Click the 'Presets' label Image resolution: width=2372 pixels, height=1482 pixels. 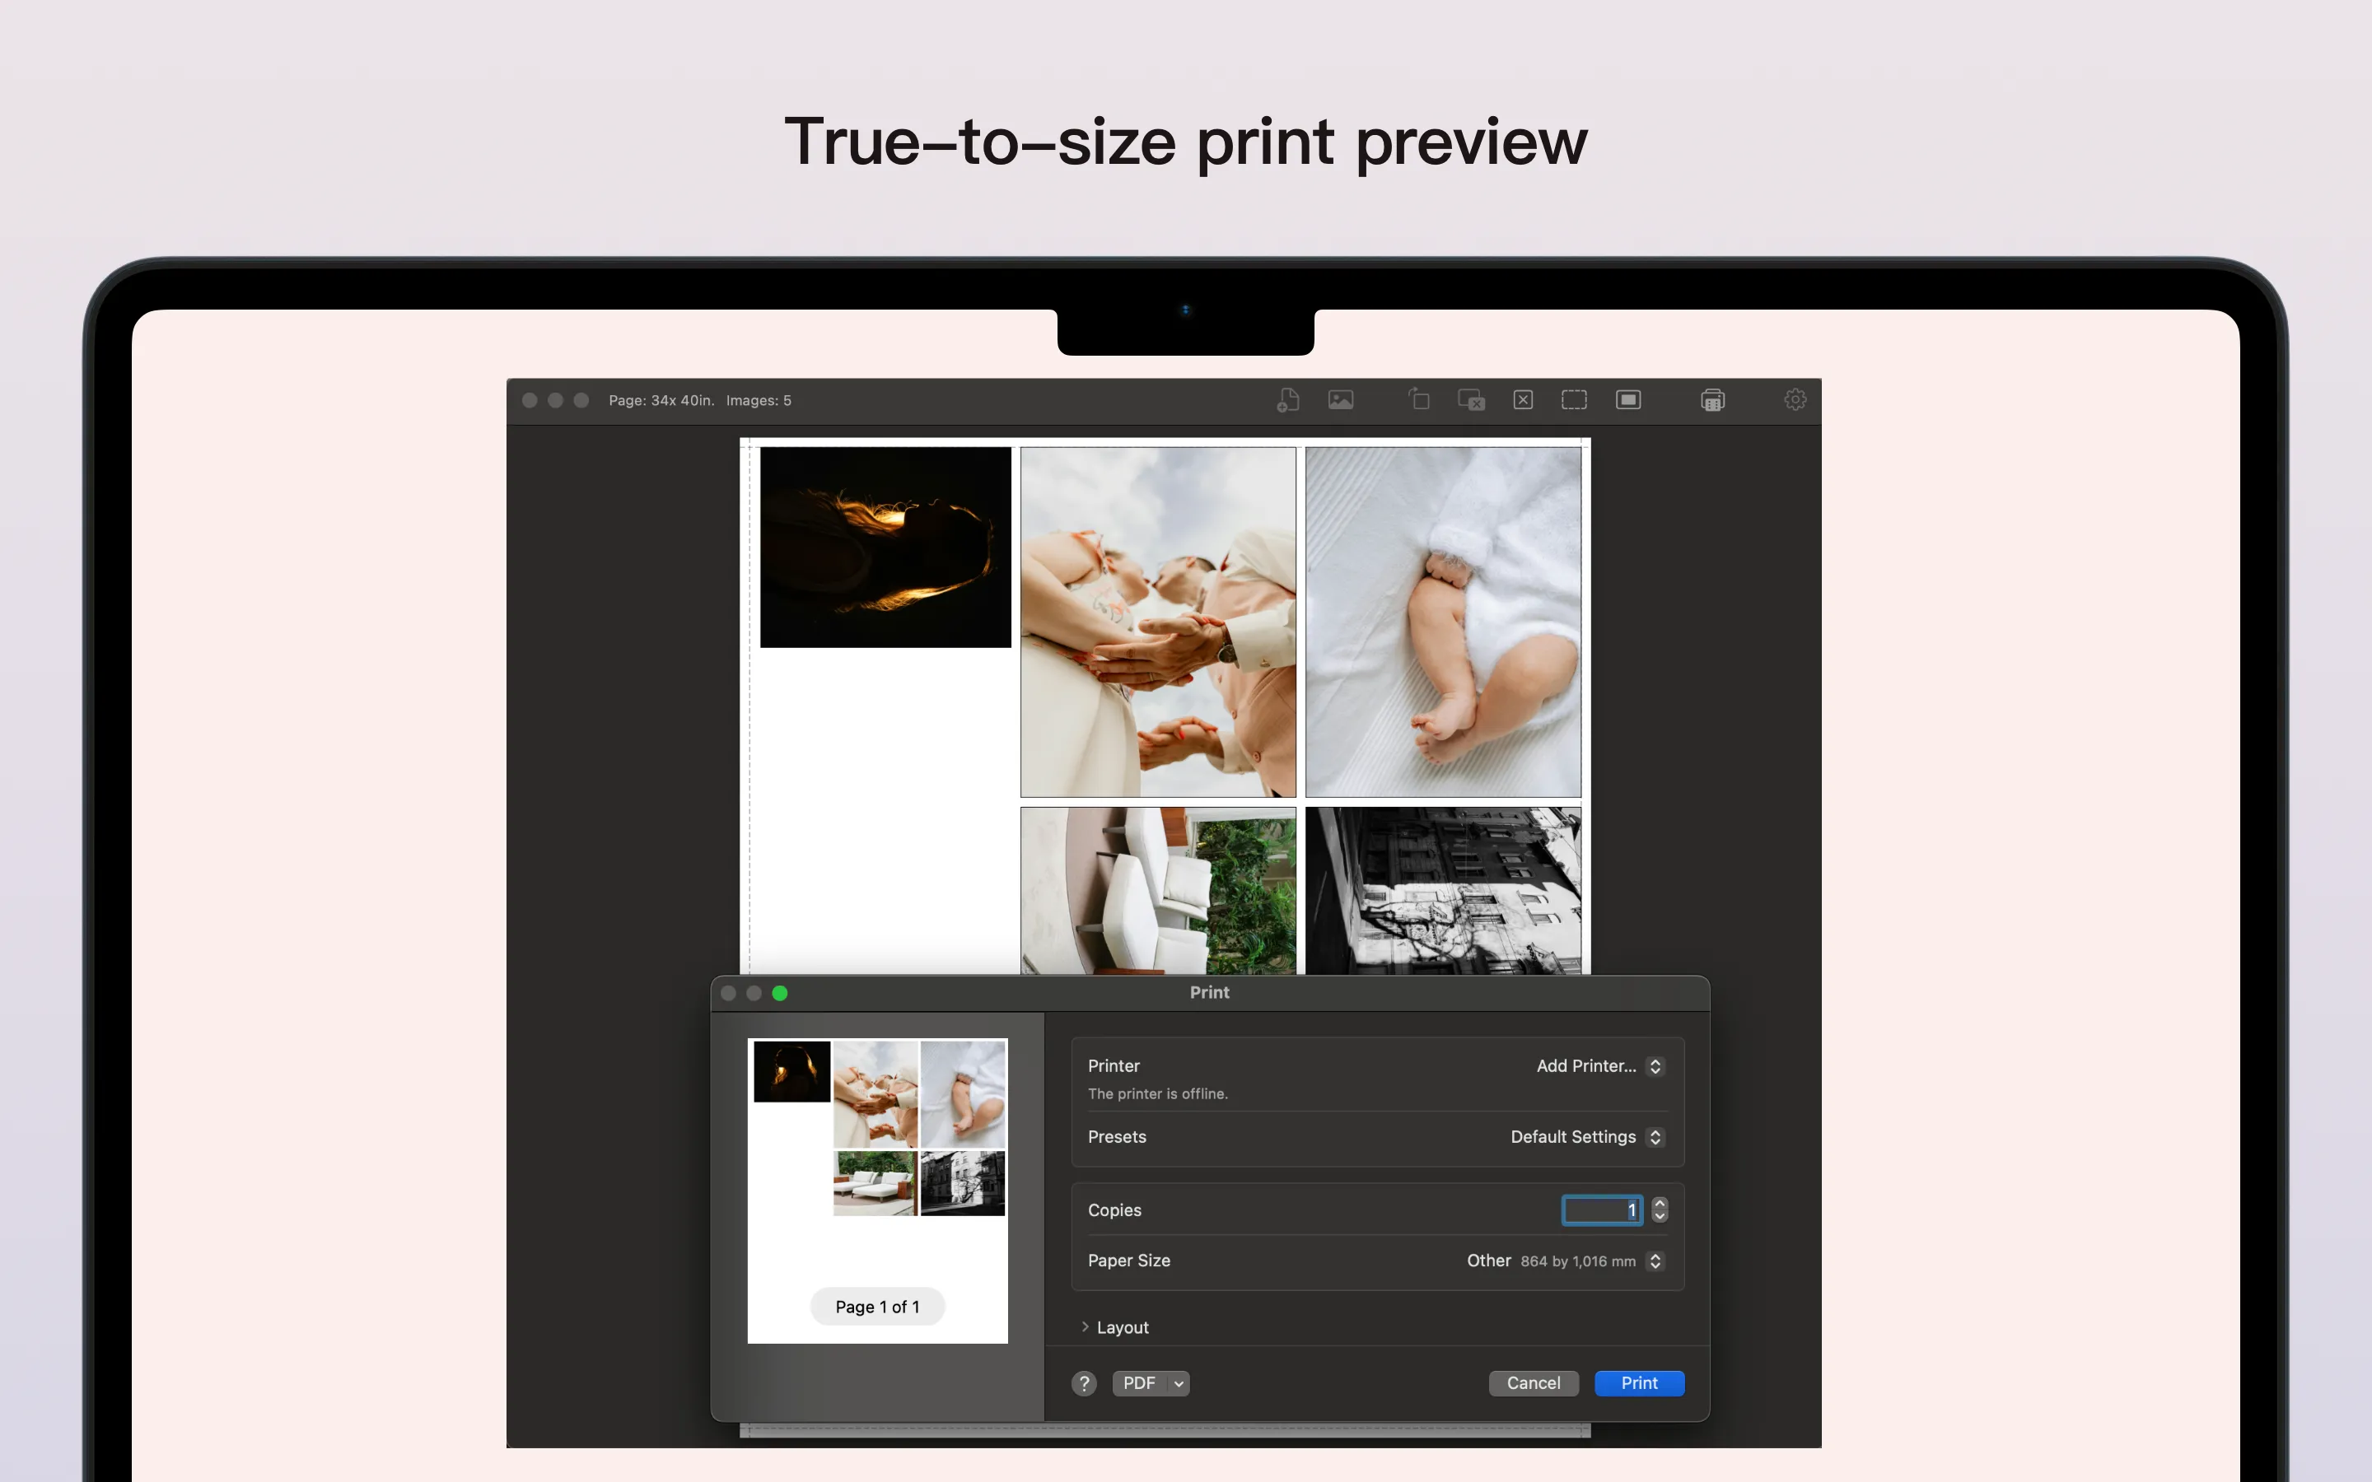click(1117, 1137)
